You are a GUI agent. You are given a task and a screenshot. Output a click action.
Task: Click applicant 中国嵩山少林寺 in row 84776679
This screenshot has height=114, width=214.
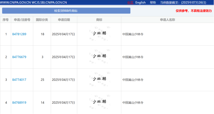pos(133,57)
